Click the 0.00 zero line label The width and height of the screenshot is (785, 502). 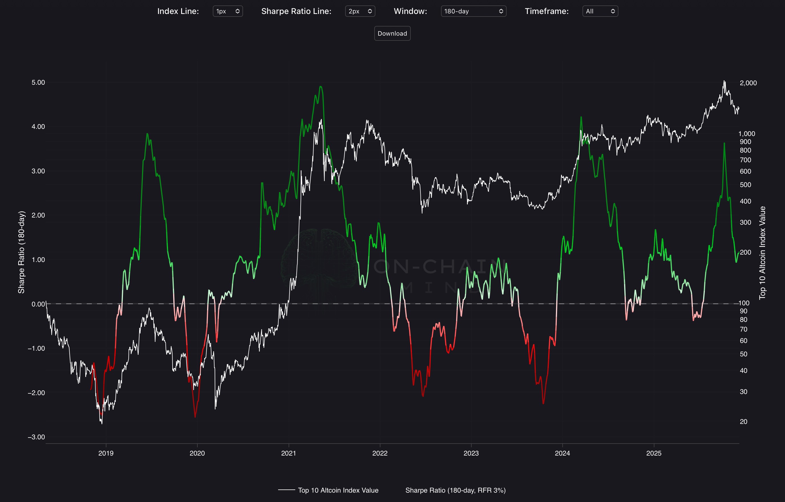[38, 304]
